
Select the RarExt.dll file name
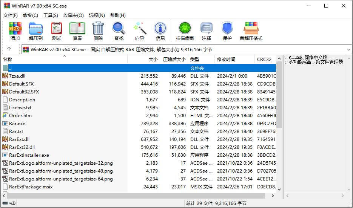click(19, 139)
